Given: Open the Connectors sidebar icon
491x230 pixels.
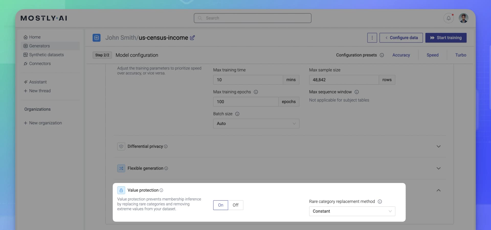Looking at the screenshot, I should [25, 64].
